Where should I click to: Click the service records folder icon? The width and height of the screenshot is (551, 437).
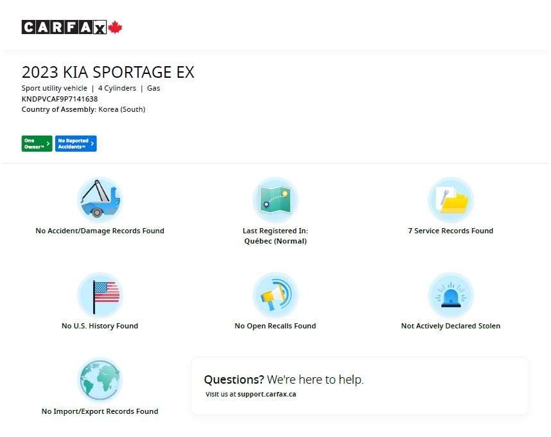coord(451,200)
